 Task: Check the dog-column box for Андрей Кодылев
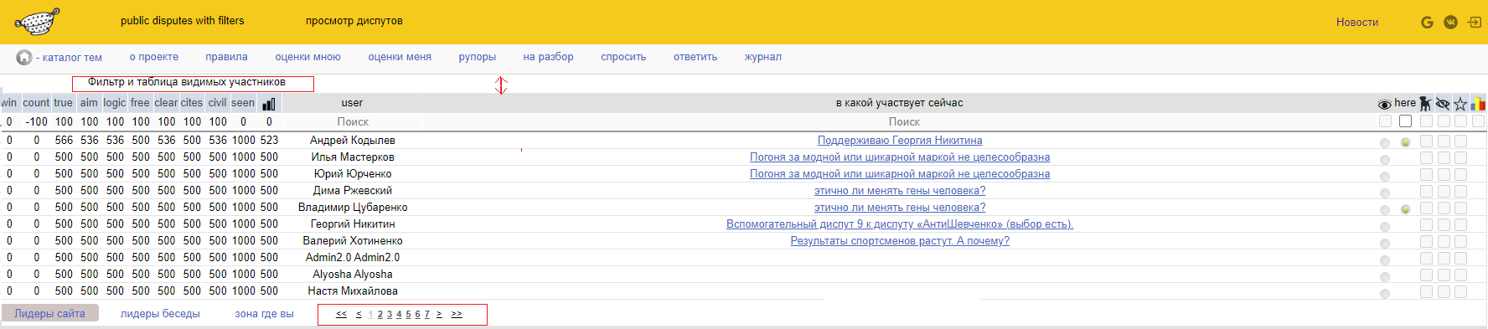tap(1426, 141)
